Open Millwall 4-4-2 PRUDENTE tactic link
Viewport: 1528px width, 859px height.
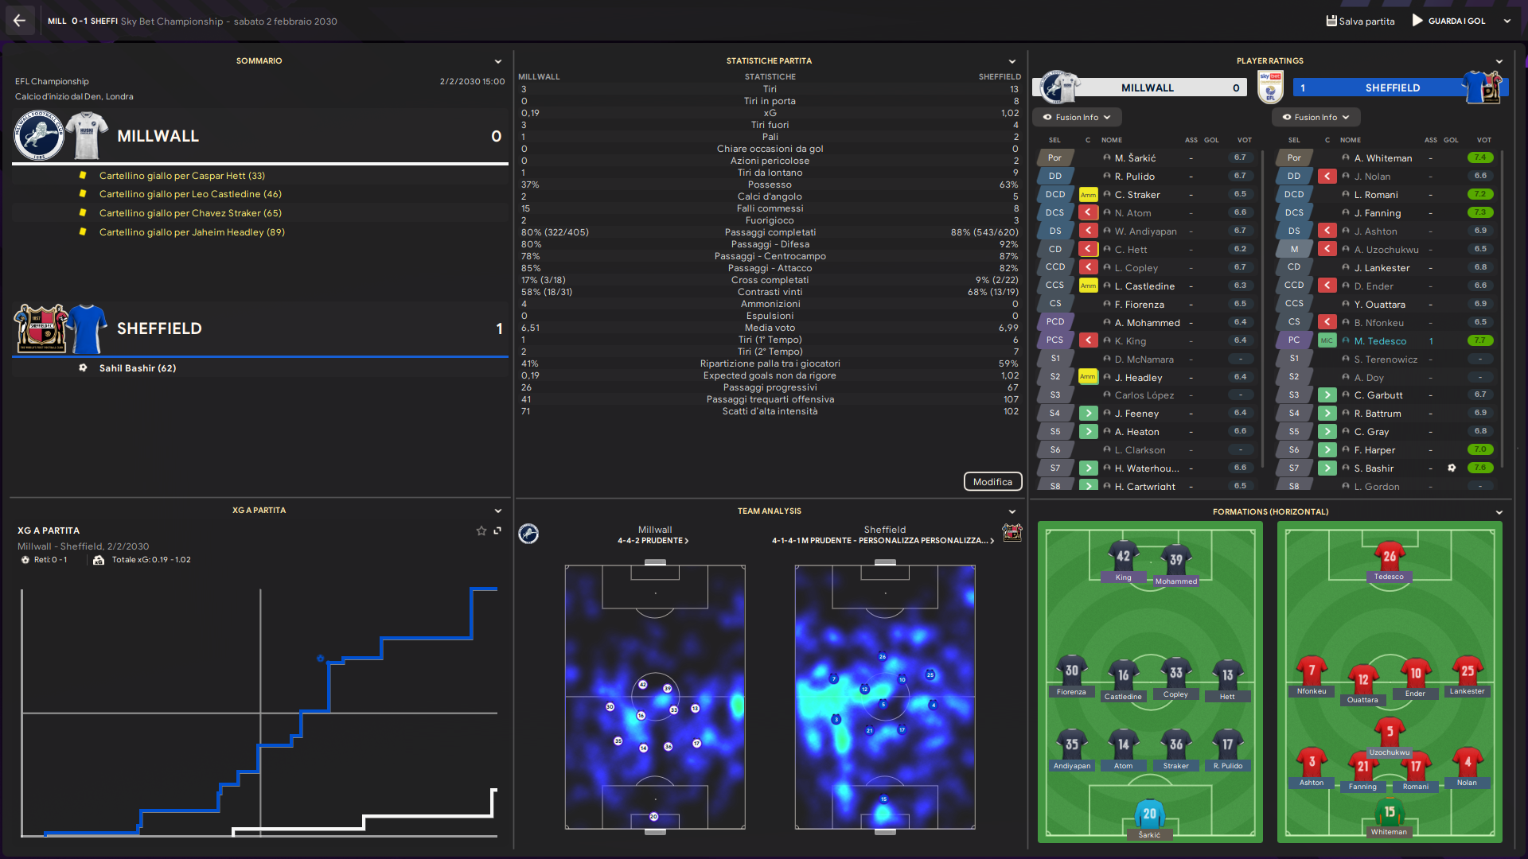pos(653,541)
